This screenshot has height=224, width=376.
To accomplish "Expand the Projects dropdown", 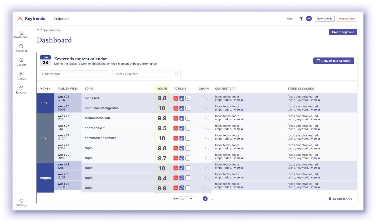I will (x=61, y=19).
